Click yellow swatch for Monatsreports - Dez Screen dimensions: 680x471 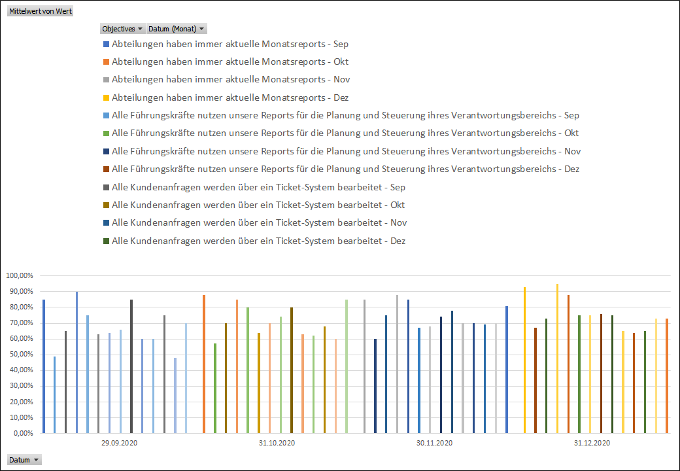coord(106,98)
